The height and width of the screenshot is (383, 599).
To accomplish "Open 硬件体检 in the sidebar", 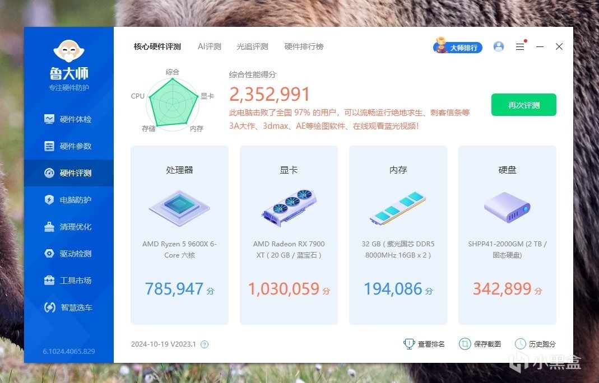I will [69, 119].
